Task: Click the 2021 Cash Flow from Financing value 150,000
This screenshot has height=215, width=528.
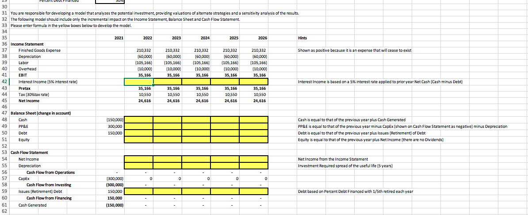Action: pyautogui.click(x=116, y=198)
